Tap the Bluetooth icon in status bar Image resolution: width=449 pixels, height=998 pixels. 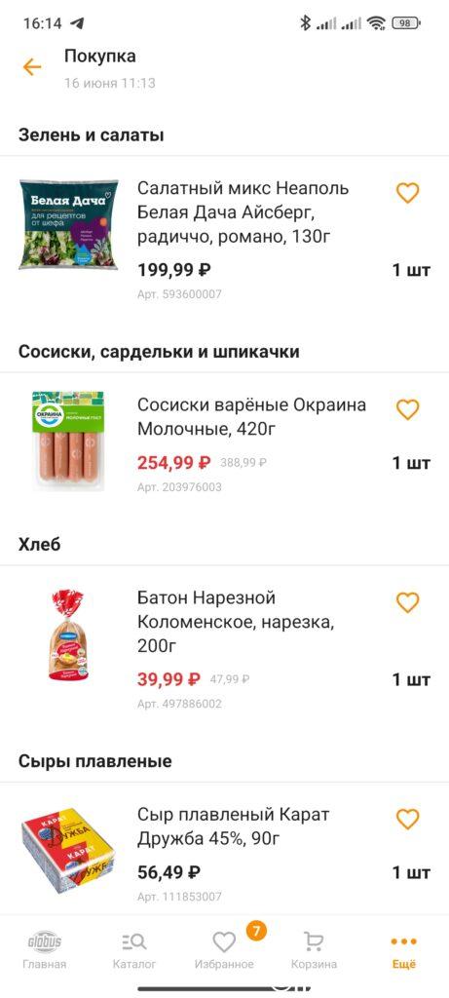[x=305, y=23]
